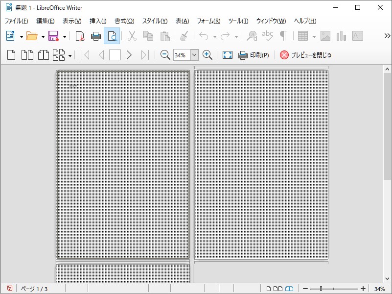Click the Spelling check abc icon
This screenshot has height=294, width=392.
click(x=268, y=36)
